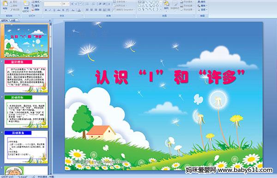Select the Slides tab in left pane
This screenshot has width=277, height=178.
[x=5, y=20]
